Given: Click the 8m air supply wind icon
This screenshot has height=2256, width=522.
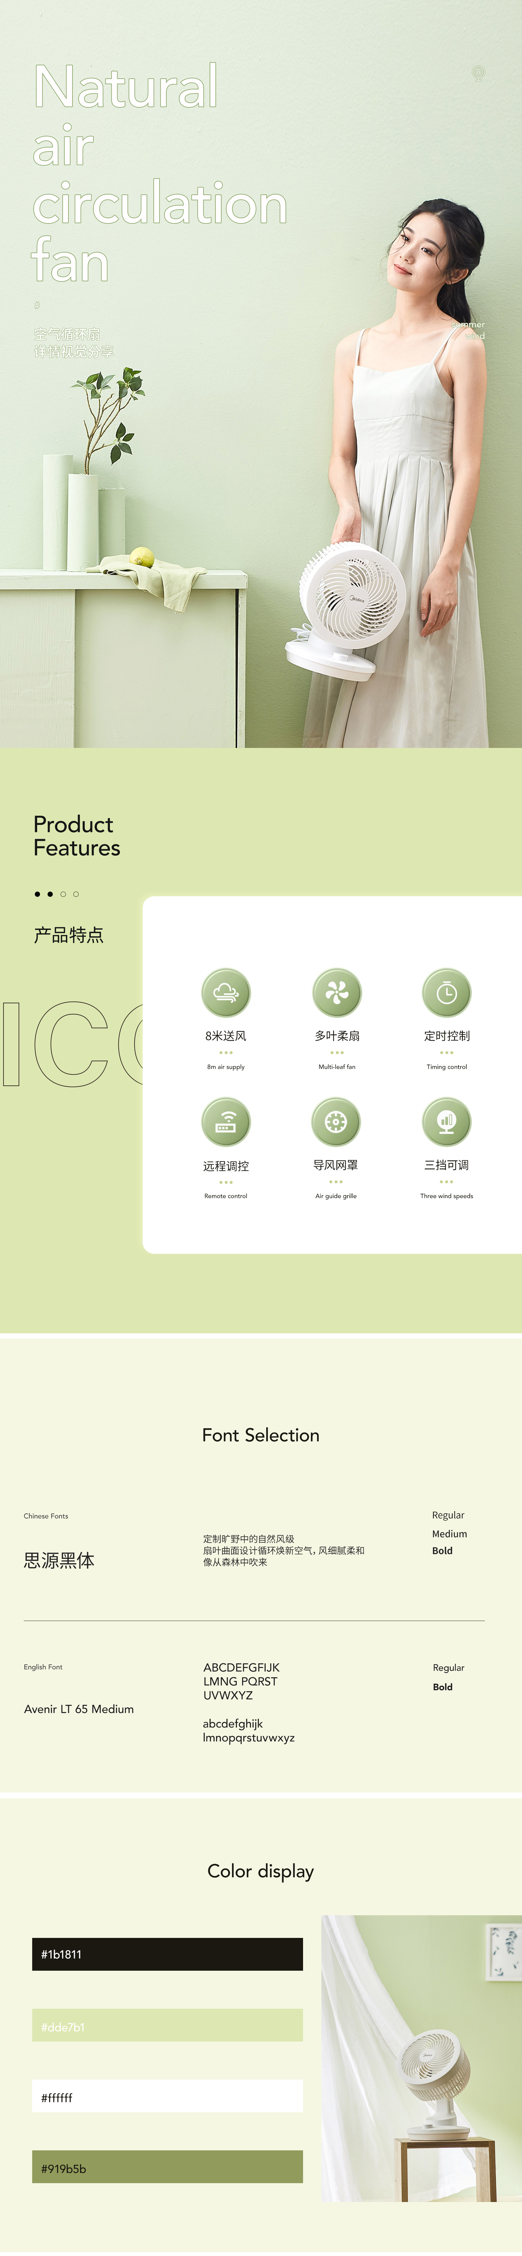Looking at the screenshot, I should tap(226, 992).
